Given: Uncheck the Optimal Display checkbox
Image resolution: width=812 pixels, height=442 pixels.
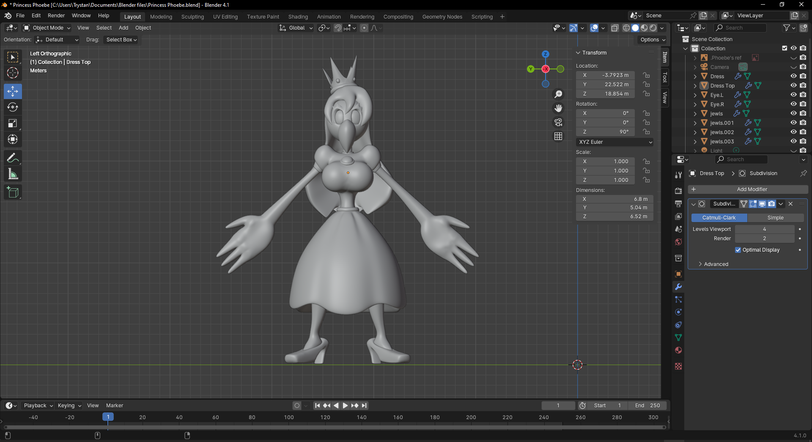Looking at the screenshot, I should tap(738, 250).
